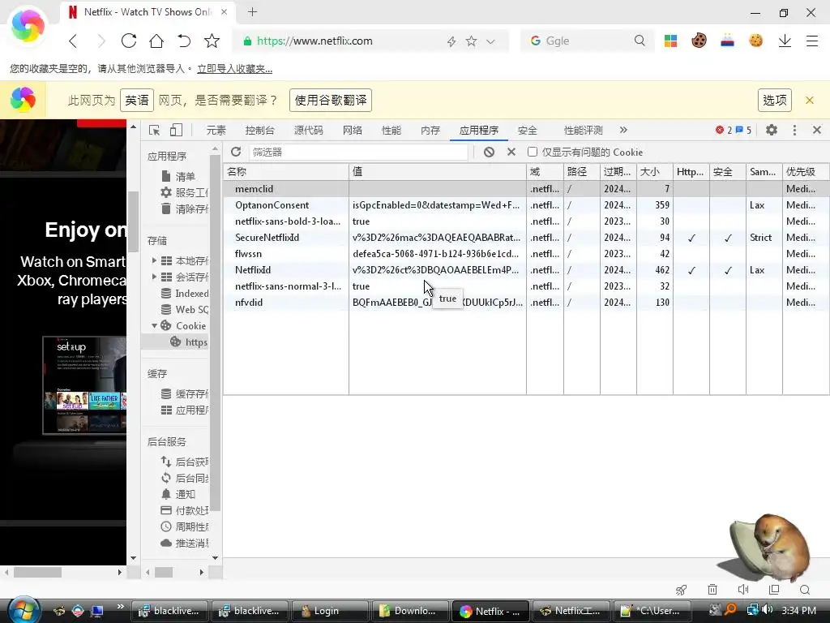Image resolution: width=830 pixels, height=623 pixels.
Task: Click 使用谷歌翻译 translate button
Action: pyautogui.click(x=331, y=100)
